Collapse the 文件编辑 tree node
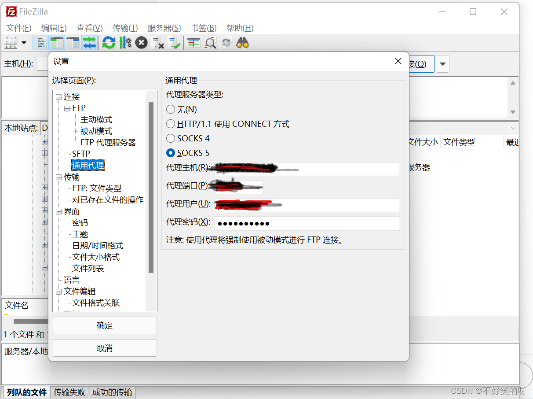The image size is (533, 399). point(59,292)
